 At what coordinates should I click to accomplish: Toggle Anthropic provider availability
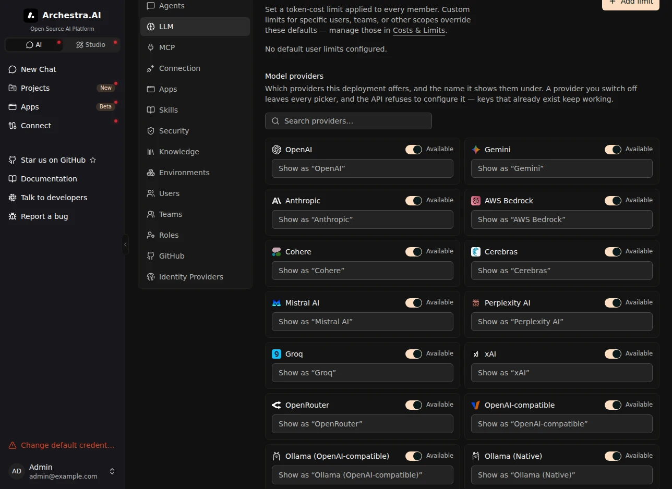(414, 201)
